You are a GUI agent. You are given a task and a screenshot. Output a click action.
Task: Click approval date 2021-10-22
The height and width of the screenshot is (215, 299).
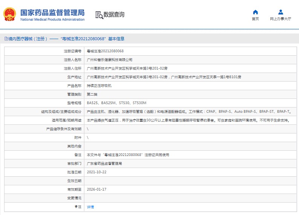tap(96, 172)
